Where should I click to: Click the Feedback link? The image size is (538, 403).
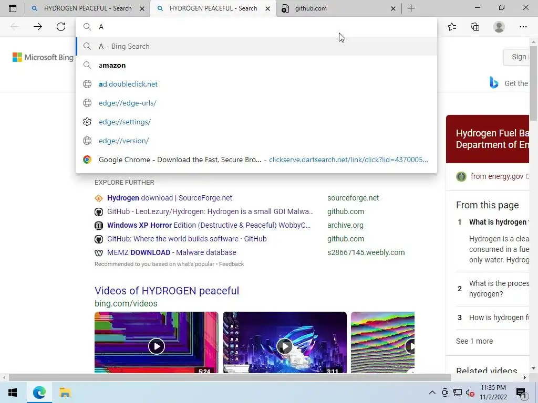click(231, 264)
